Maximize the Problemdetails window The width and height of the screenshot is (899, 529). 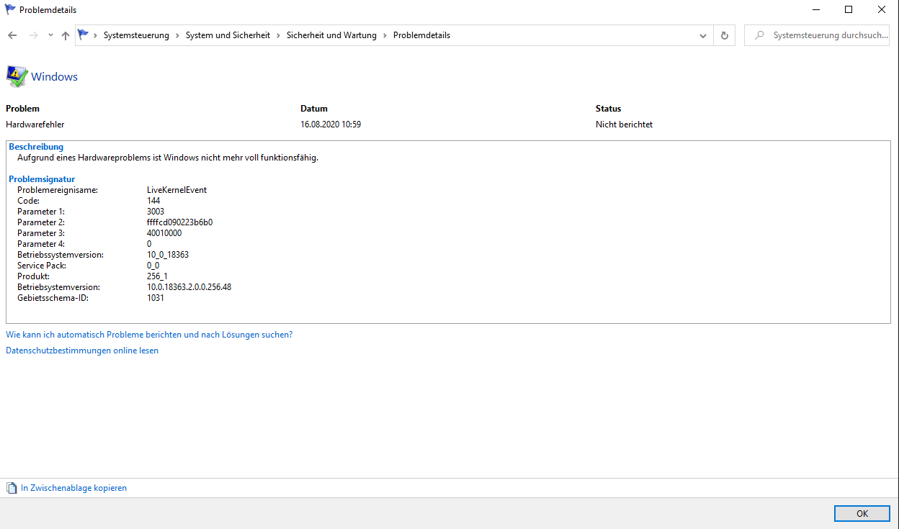pos(849,10)
